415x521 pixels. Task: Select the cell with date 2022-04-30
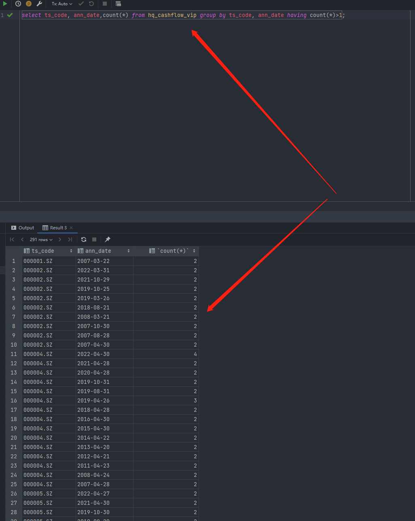pos(93,354)
